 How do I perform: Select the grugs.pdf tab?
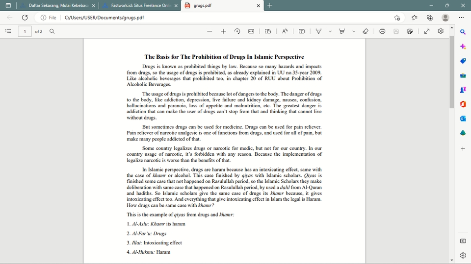[x=222, y=5]
